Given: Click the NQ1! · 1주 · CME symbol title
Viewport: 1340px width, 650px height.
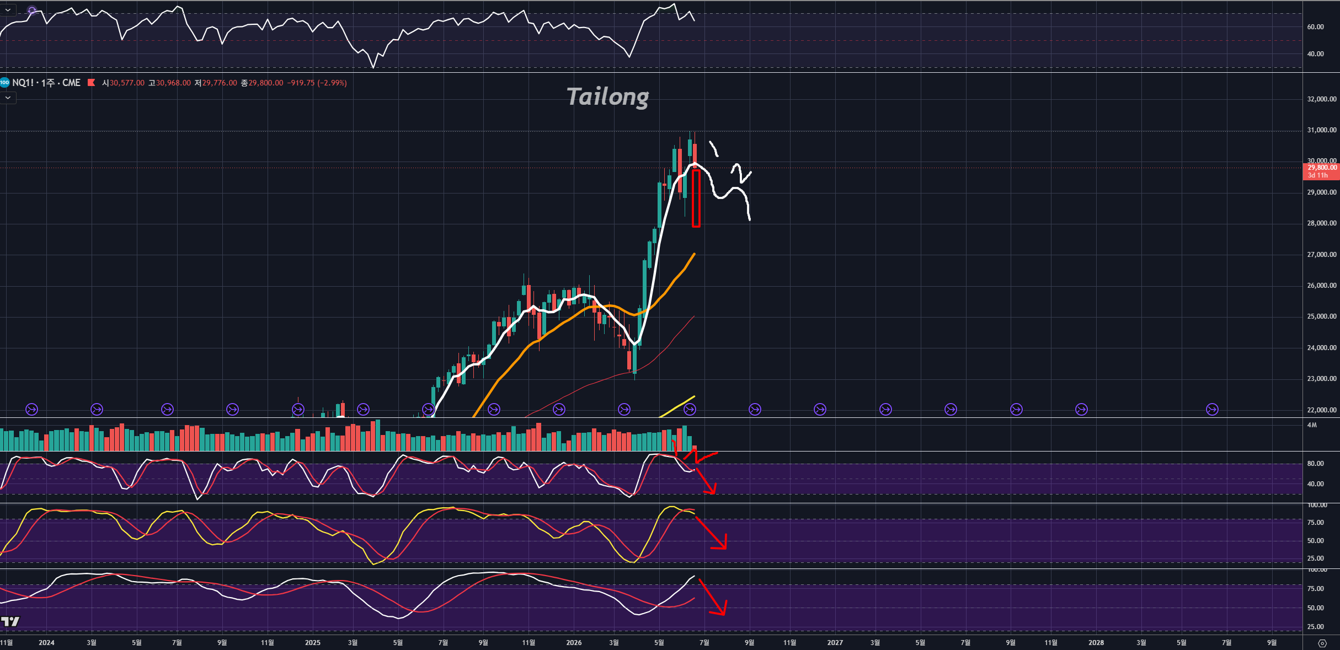Looking at the screenshot, I should pos(46,83).
